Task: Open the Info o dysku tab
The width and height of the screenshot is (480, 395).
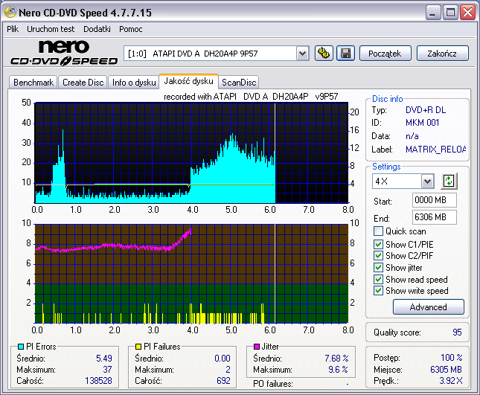Action: 134,83
